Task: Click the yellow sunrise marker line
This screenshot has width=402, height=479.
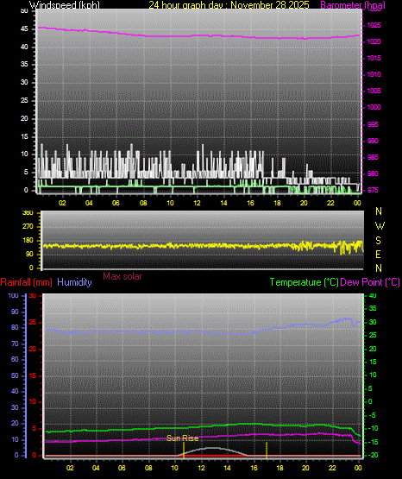Action: (x=184, y=450)
